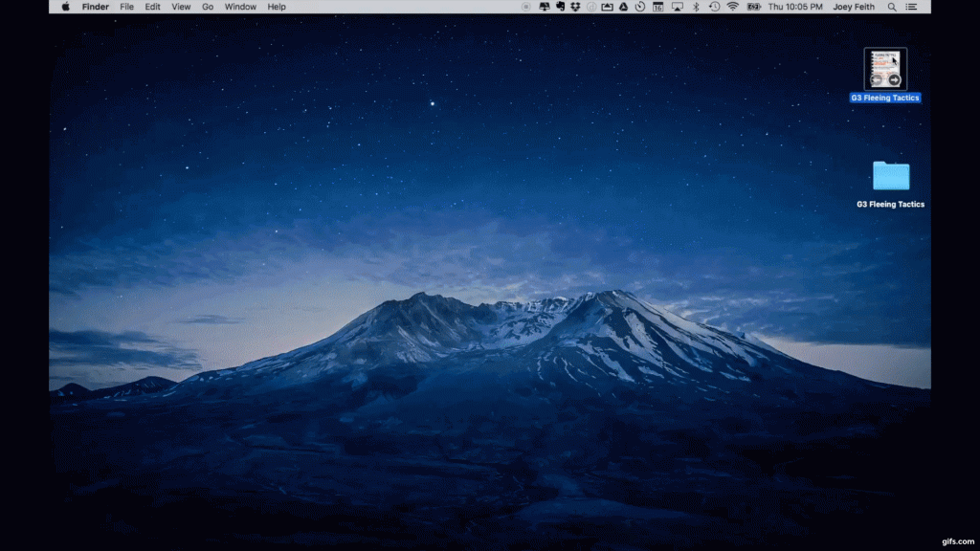
Task: Open the Wi-Fi status menu
Action: tap(733, 7)
